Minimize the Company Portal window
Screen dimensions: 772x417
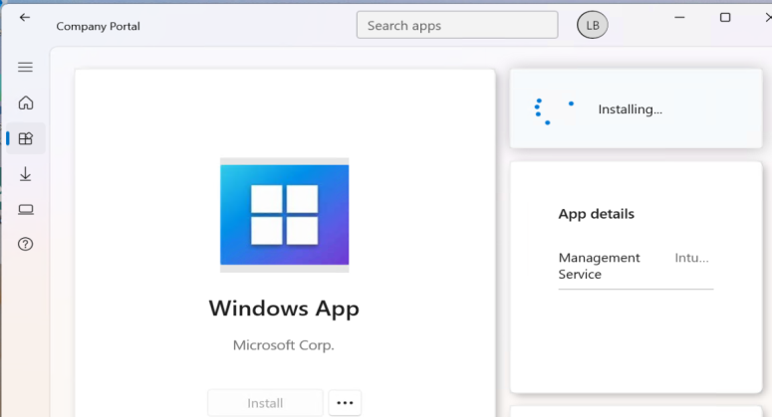click(679, 17)
